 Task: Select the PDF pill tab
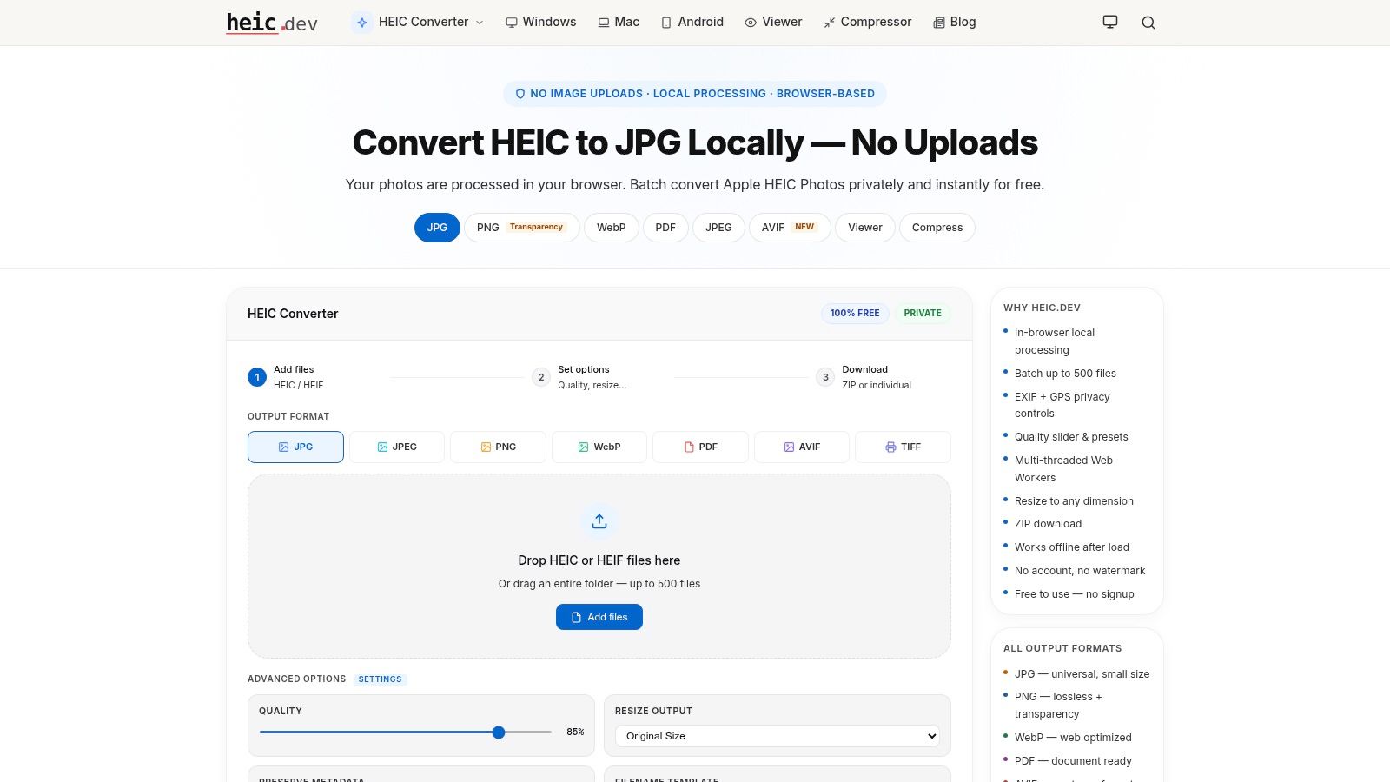[665, 228]
